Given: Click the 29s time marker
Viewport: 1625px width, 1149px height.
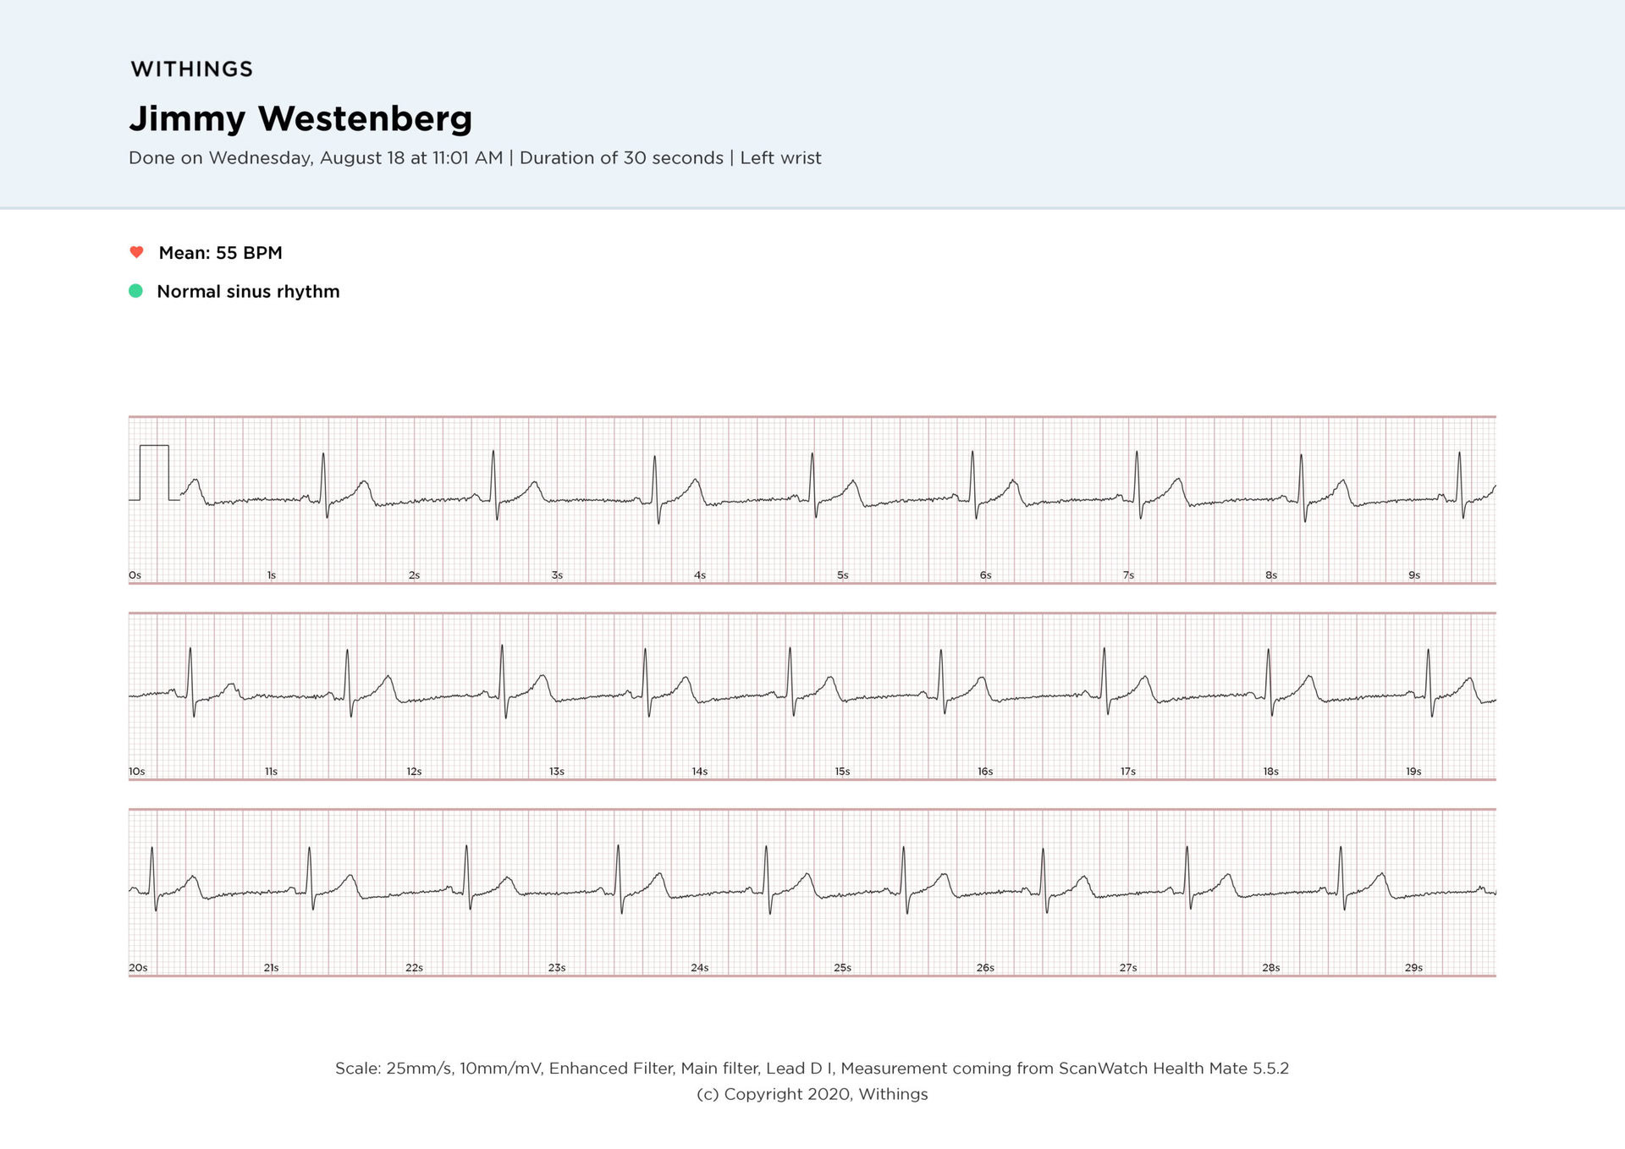Looking at the screenshot, I should pyautogui.click(x=1413, y=968).
